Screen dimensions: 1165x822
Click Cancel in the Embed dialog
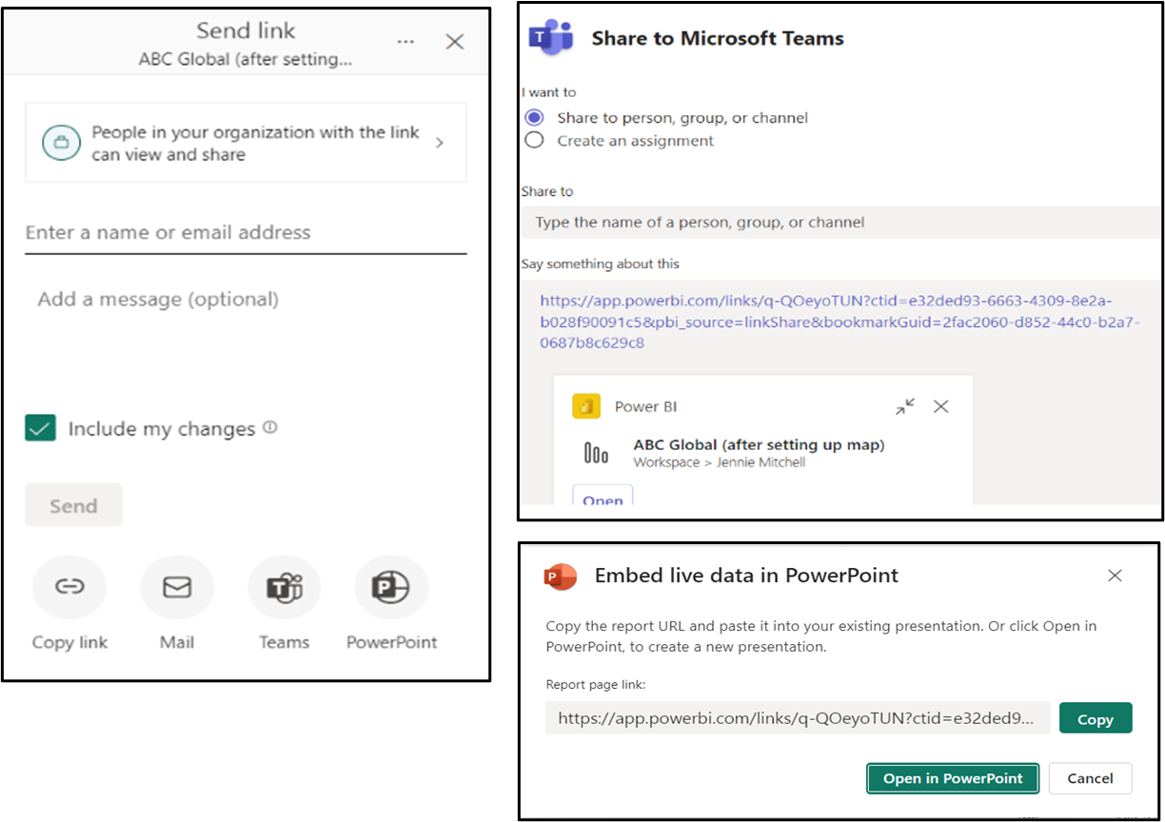[1090, 778]
